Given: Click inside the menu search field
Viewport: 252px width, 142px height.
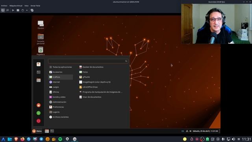Looking at the screenshot, I should (88, 61).
